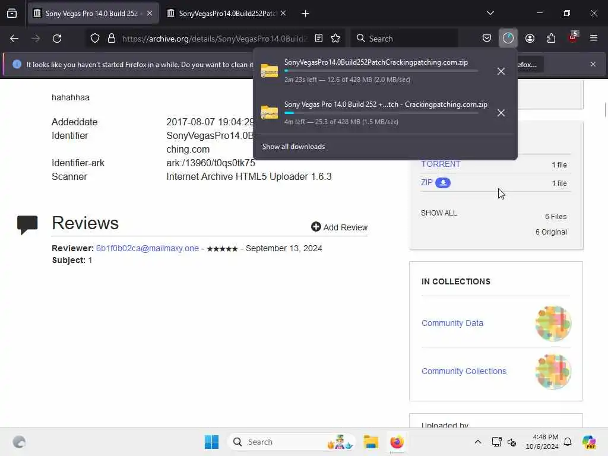Screen dimensions: 608x456
Task: Open reviewer 6b1f0b02ca@mailmaxy.one profile link
Action: click(147, 248)
